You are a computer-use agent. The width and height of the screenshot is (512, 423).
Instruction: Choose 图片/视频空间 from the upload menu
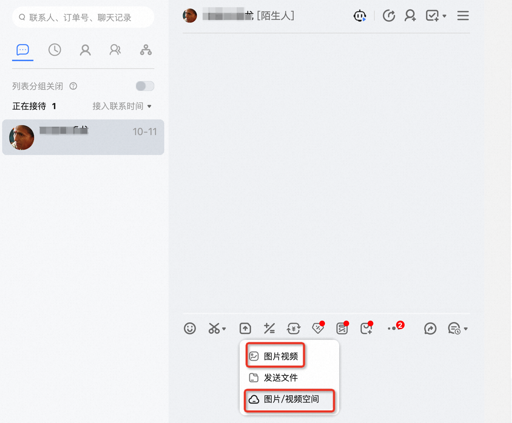pos(289,400)
